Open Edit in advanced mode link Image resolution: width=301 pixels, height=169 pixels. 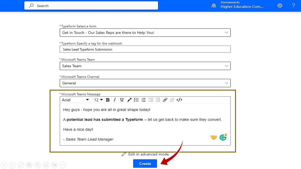point(145,154)
